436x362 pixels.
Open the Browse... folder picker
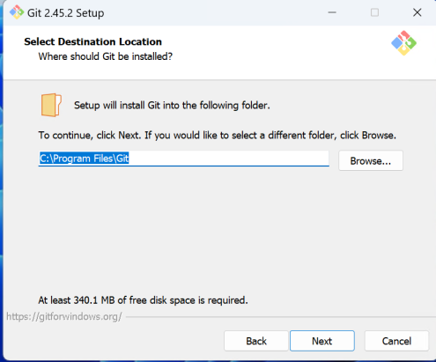(371, 160)
